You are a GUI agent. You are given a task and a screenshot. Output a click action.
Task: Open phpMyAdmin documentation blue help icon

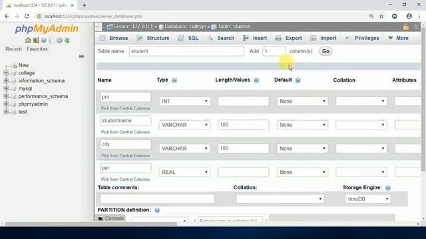[44, 40]
